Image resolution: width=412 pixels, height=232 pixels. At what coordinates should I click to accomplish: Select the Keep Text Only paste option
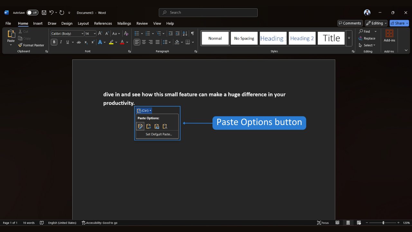(x=164, y=126)
